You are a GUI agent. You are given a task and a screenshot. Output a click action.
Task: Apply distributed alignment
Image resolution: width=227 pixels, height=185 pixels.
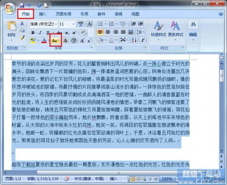tap(131, 32)
